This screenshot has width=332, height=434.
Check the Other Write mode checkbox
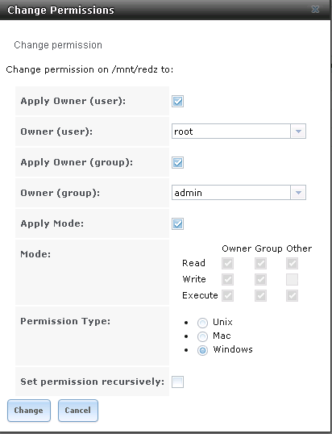(292, 279)
